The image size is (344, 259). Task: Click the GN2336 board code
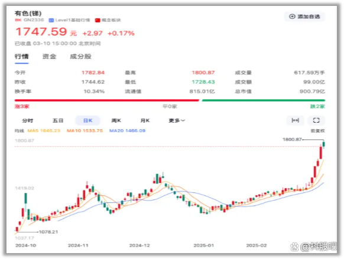[34, 20]
